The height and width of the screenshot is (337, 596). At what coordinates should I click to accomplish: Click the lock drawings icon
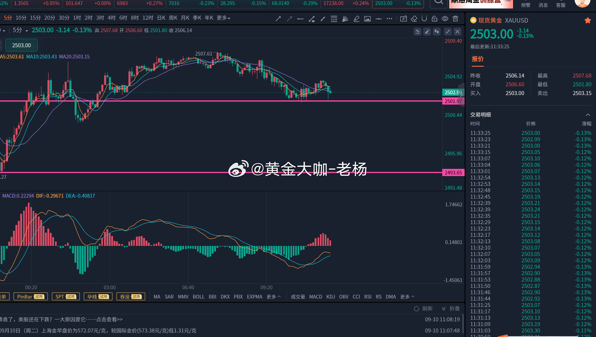tap(435, 18)
